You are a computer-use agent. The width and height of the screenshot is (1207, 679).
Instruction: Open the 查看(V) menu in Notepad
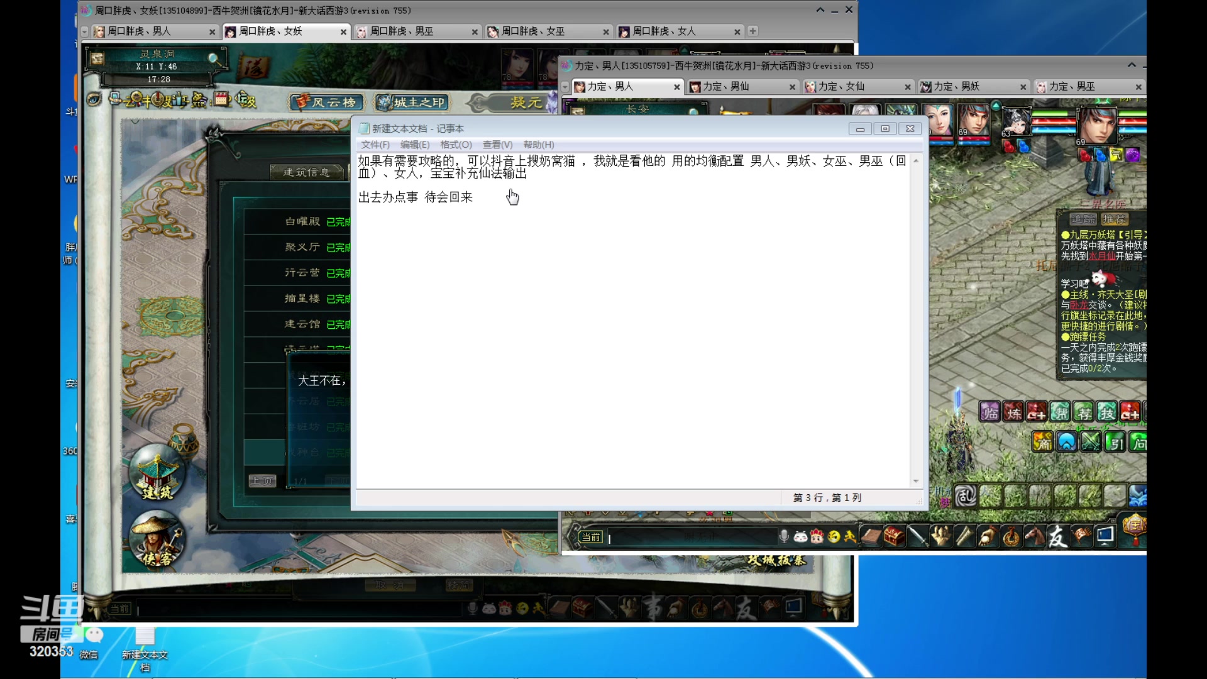coord(497,145)
